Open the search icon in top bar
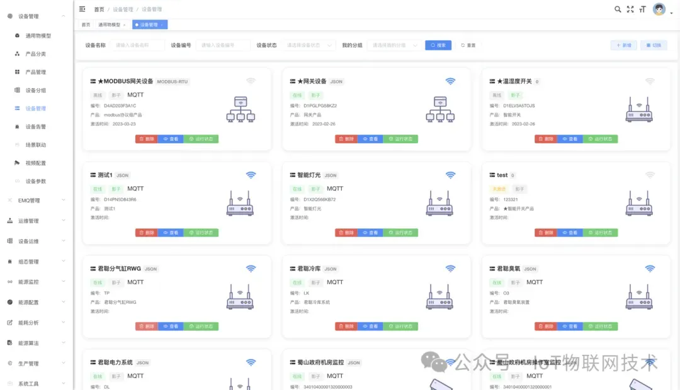The width and height of the screenshot is (680, 390). [x=618, y=9]
